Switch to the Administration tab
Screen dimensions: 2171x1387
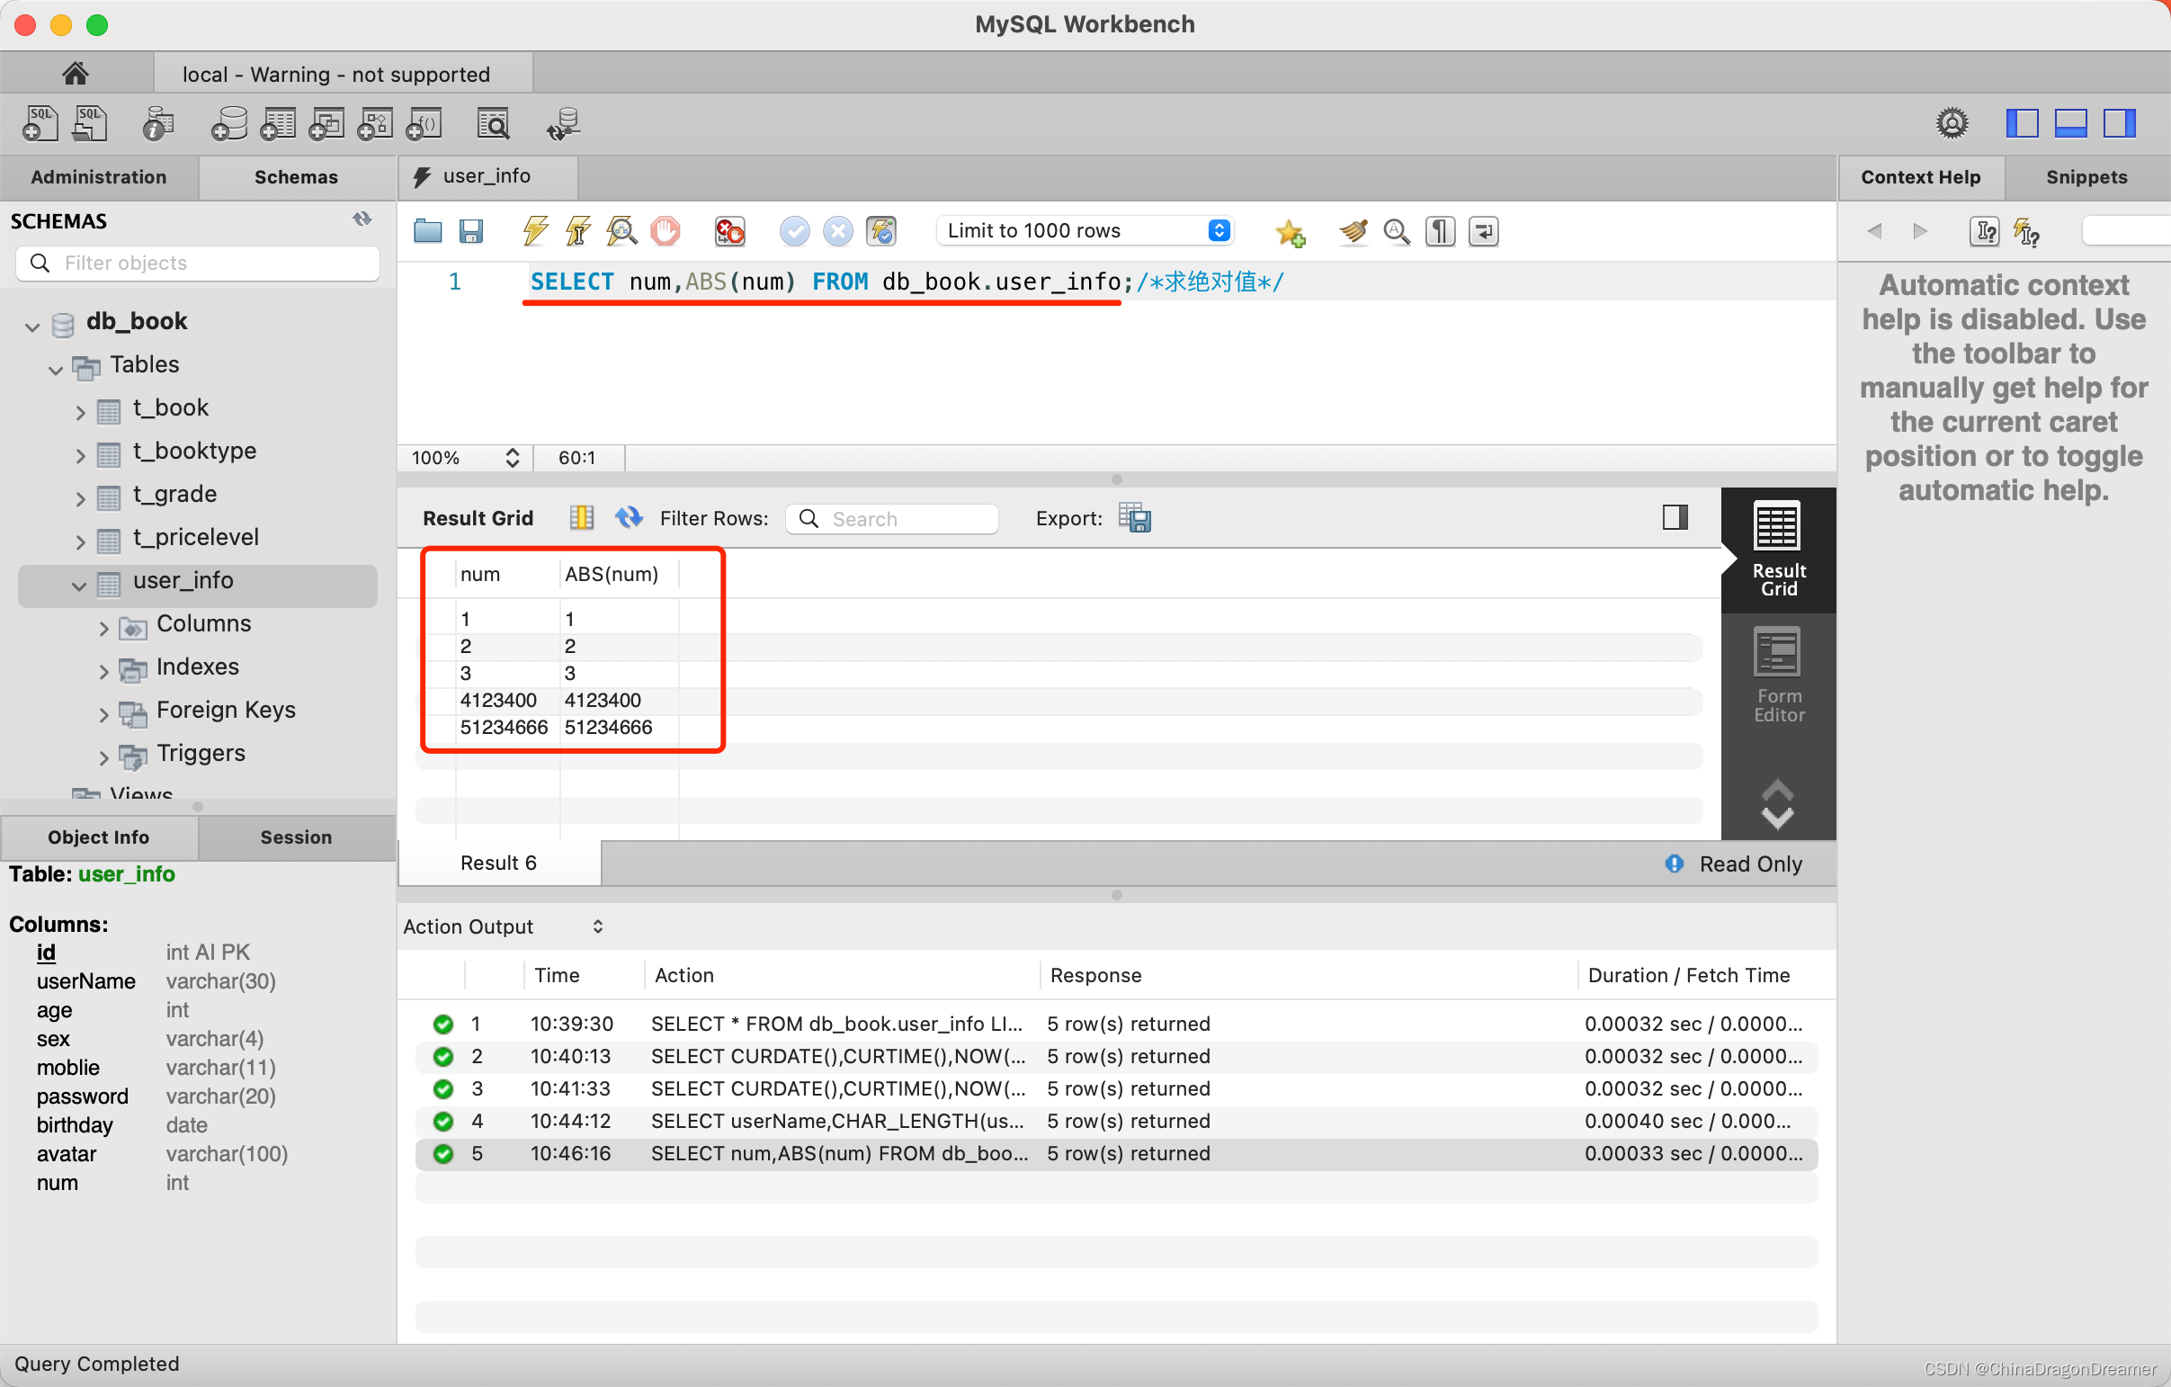[98, 175]
